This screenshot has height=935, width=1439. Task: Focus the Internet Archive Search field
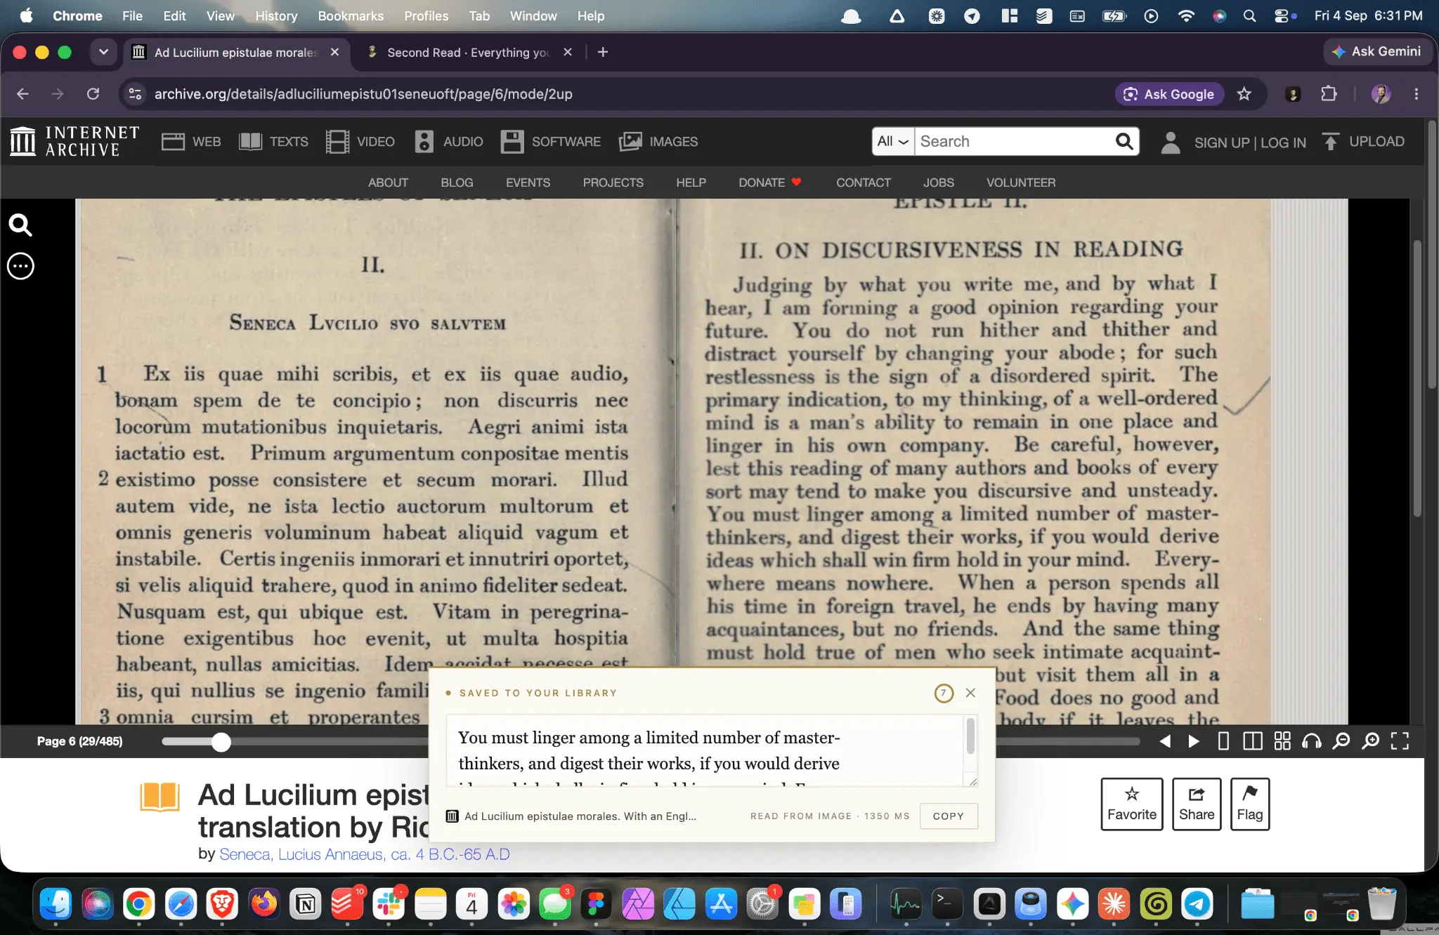pos(1013,141)
